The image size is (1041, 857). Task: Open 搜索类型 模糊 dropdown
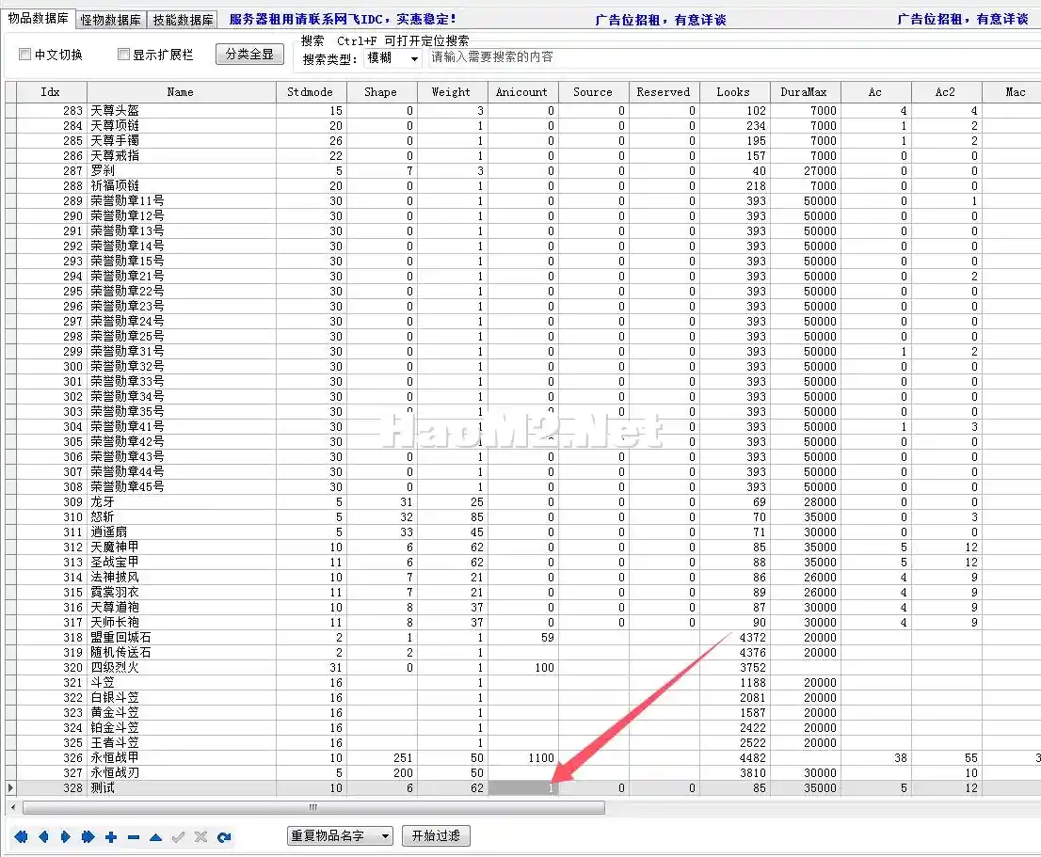393,58
